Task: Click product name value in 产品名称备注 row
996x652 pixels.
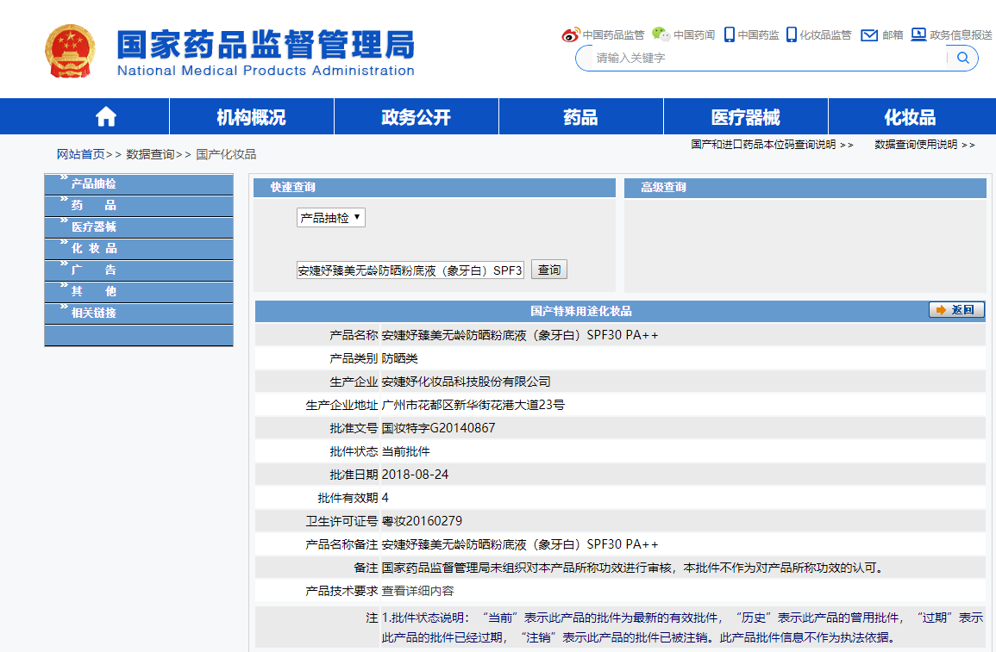Action: click(x=520, y=544)
